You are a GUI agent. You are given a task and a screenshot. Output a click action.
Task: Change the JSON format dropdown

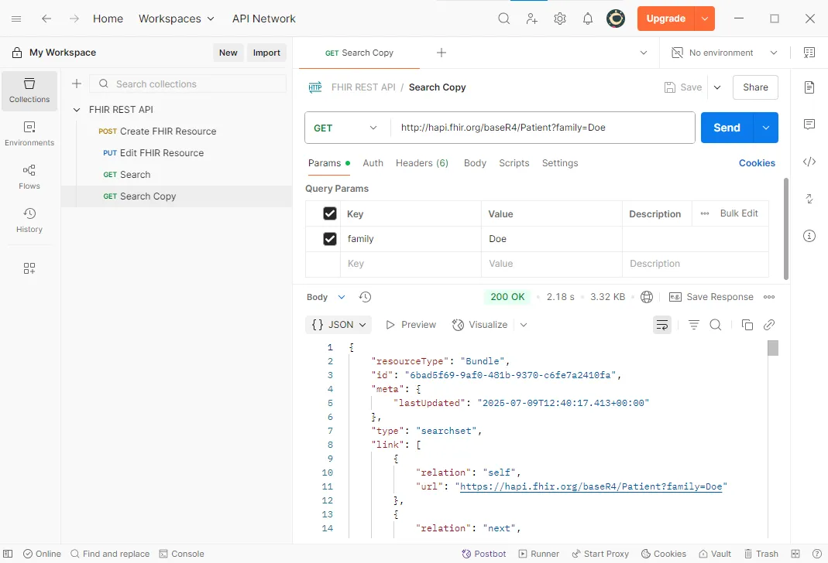click(x=338, y=325)
